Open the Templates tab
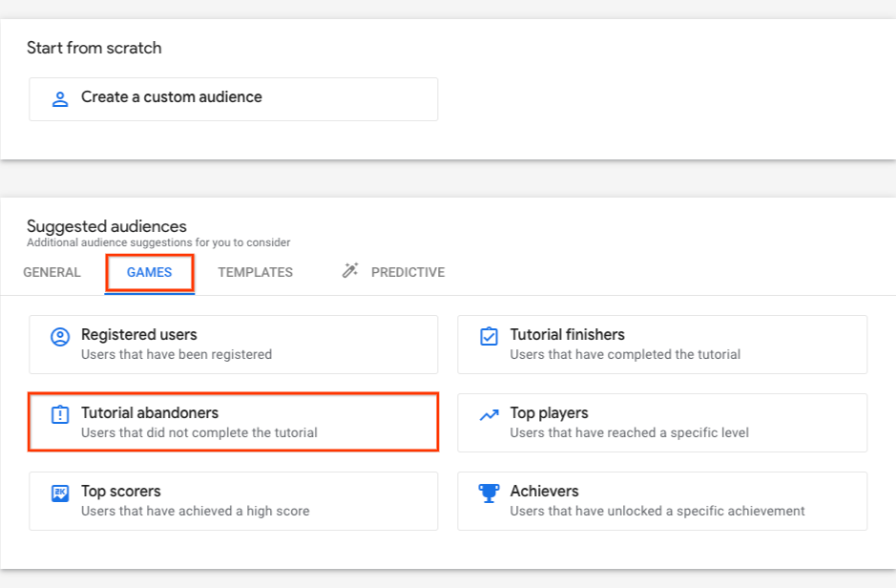Viewport: 896px width, 588px height. (255, 273)
